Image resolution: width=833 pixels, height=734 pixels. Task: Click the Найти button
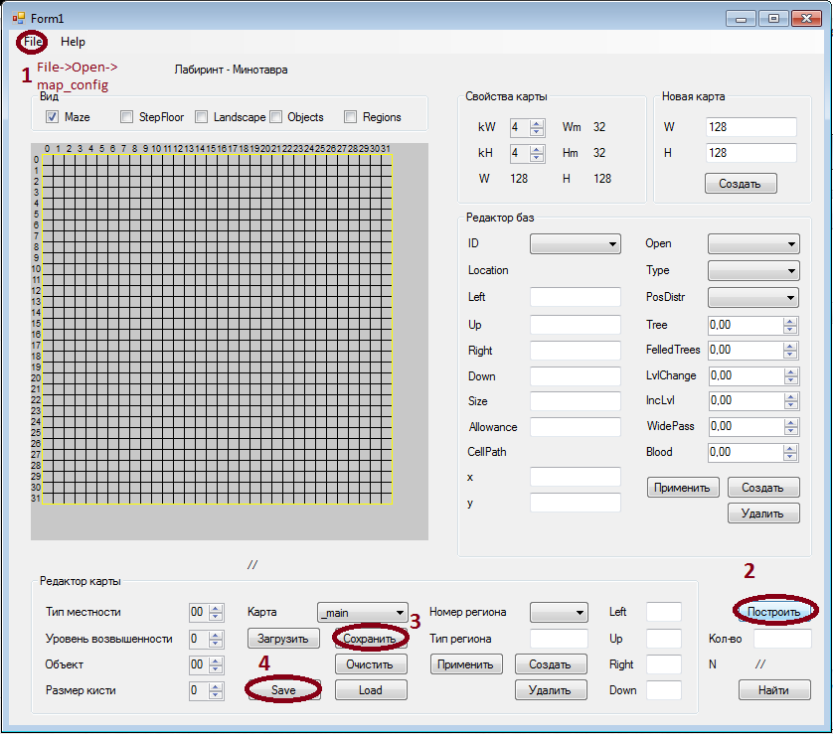[773, 690]
